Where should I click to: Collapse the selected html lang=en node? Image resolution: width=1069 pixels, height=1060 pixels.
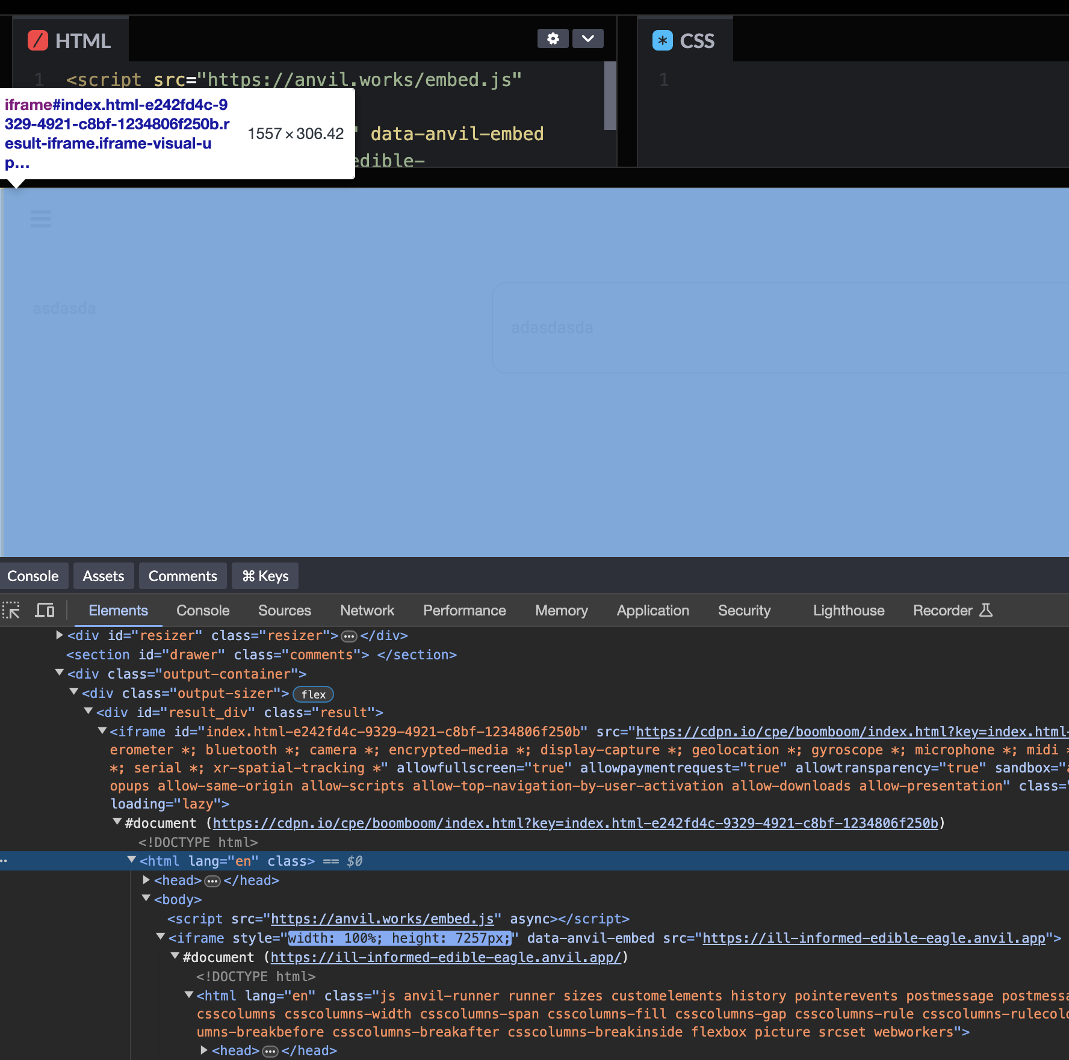pyautogui.click(x=132, y=860)
